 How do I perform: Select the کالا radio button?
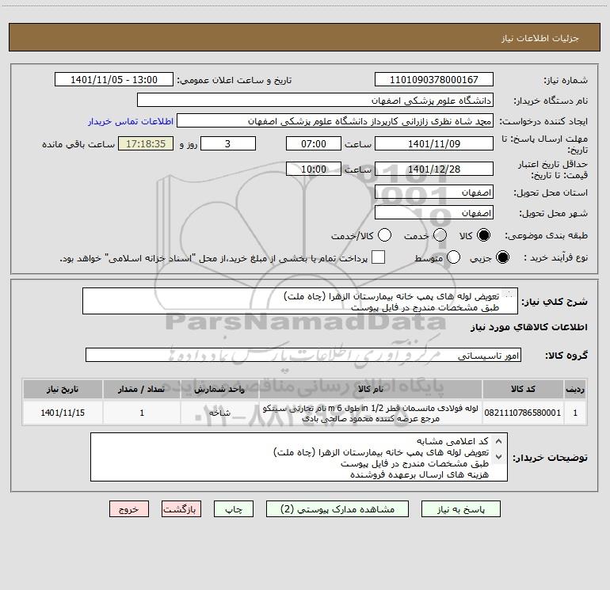[483, 235]
